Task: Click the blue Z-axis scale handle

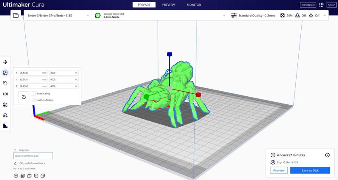Action: click(169, 54)
